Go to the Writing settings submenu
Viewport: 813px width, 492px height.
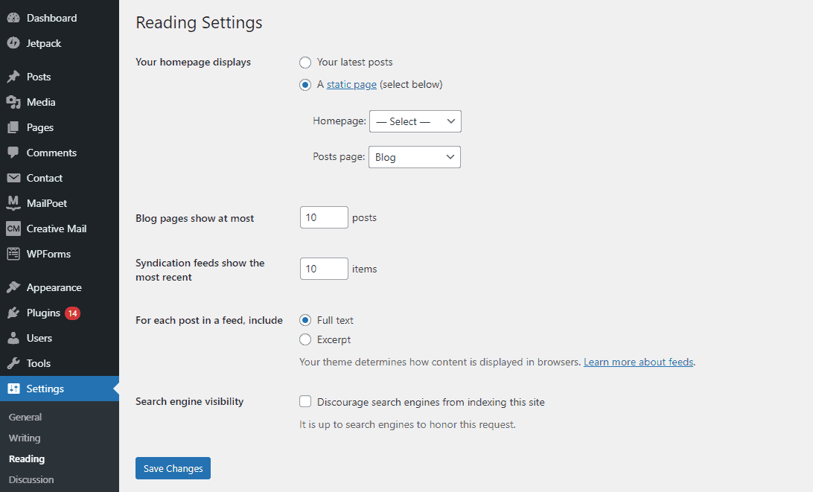(x=25, y=438)
